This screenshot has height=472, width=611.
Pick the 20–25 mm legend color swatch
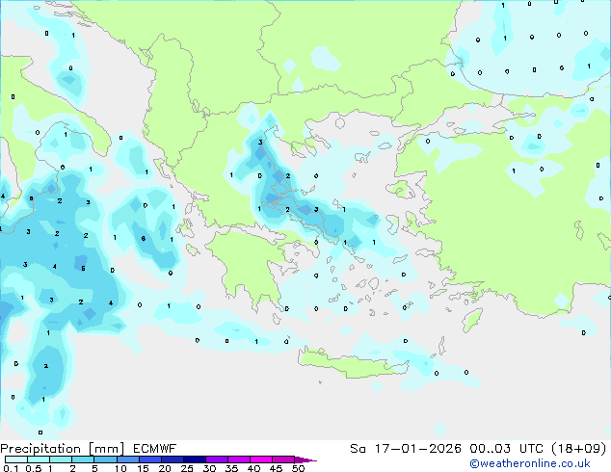pyautogui.click(x=173, y=459)
